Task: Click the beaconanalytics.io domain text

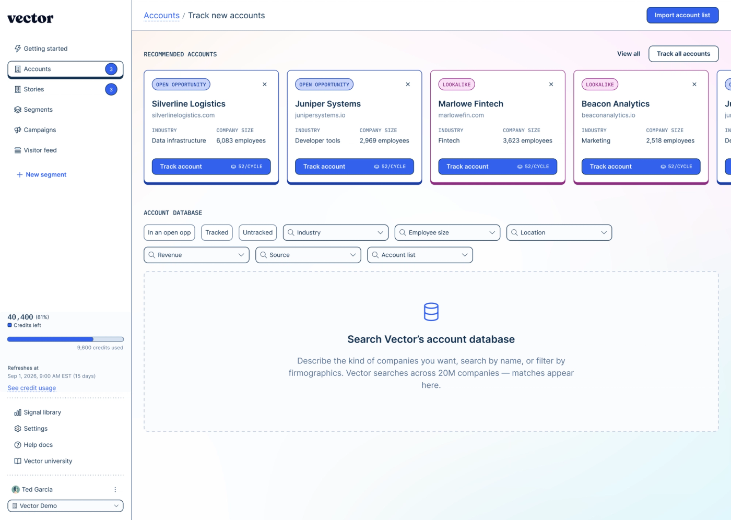Action: pos(608,115)
